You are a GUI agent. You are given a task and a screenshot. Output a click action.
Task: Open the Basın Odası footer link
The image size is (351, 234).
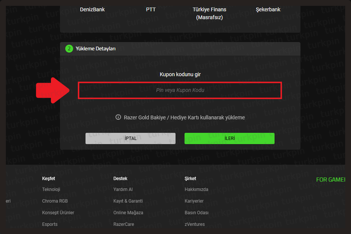point(197,213)
